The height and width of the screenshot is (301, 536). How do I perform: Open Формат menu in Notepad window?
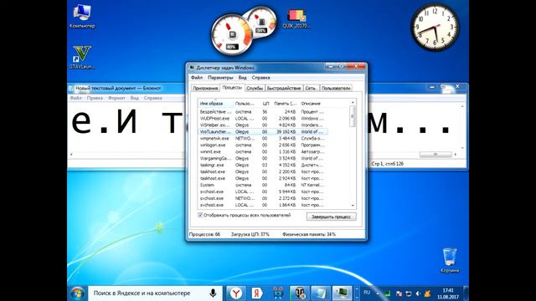point(116,98)
